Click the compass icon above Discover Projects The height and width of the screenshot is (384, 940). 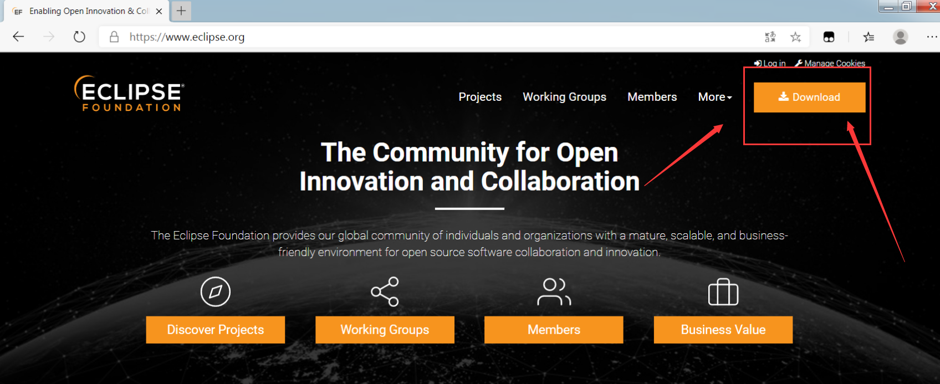[x=216, y=291]
